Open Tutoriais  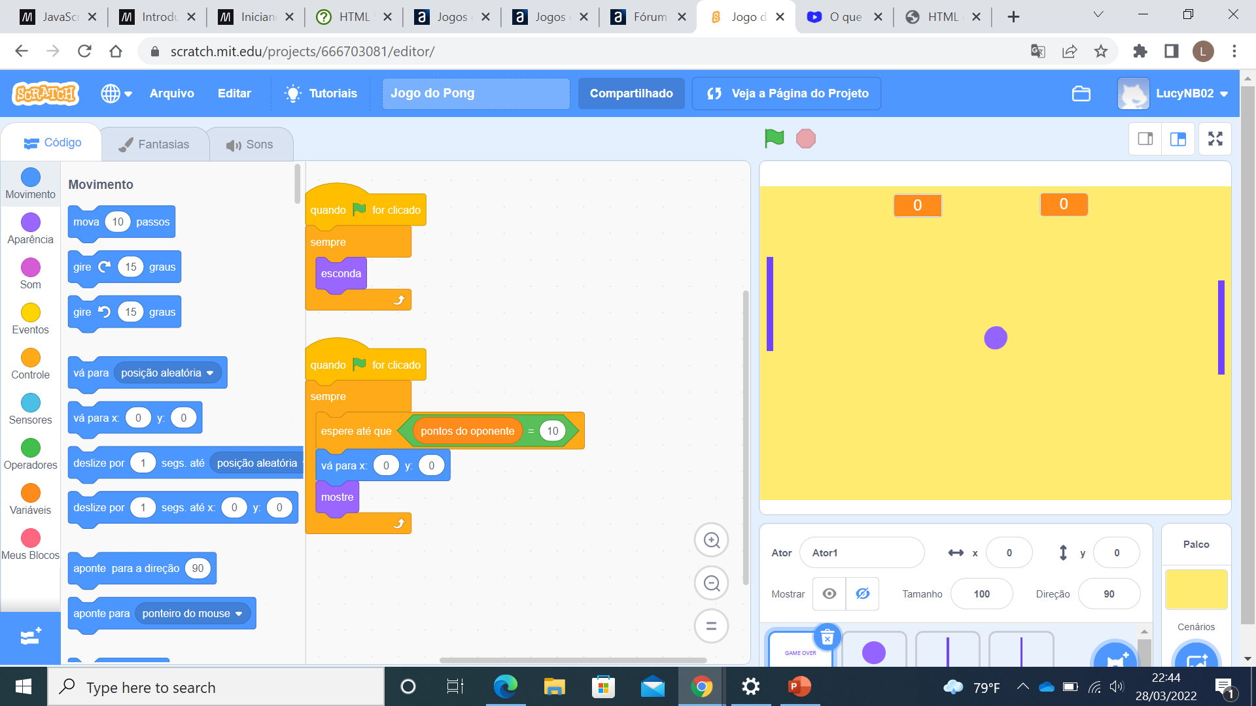(321, 93)
